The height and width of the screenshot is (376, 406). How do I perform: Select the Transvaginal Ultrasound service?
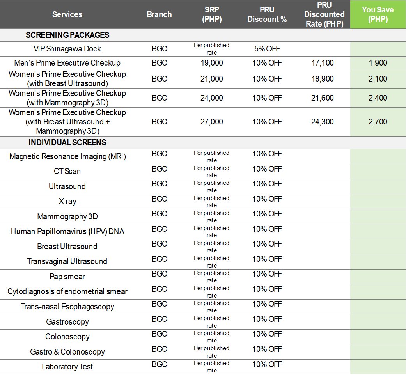click(x=67, y=262)
